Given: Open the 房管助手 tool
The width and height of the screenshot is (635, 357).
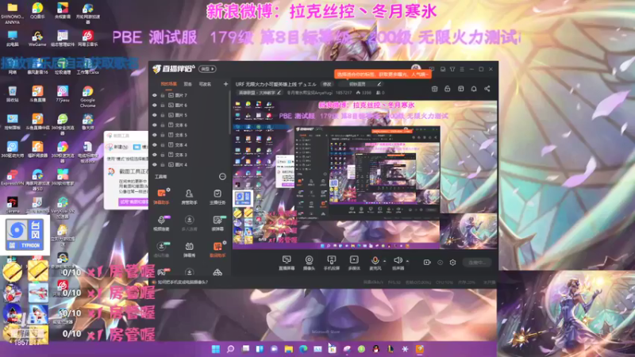Looking at the screenshot, I should (x=189, y=196).
